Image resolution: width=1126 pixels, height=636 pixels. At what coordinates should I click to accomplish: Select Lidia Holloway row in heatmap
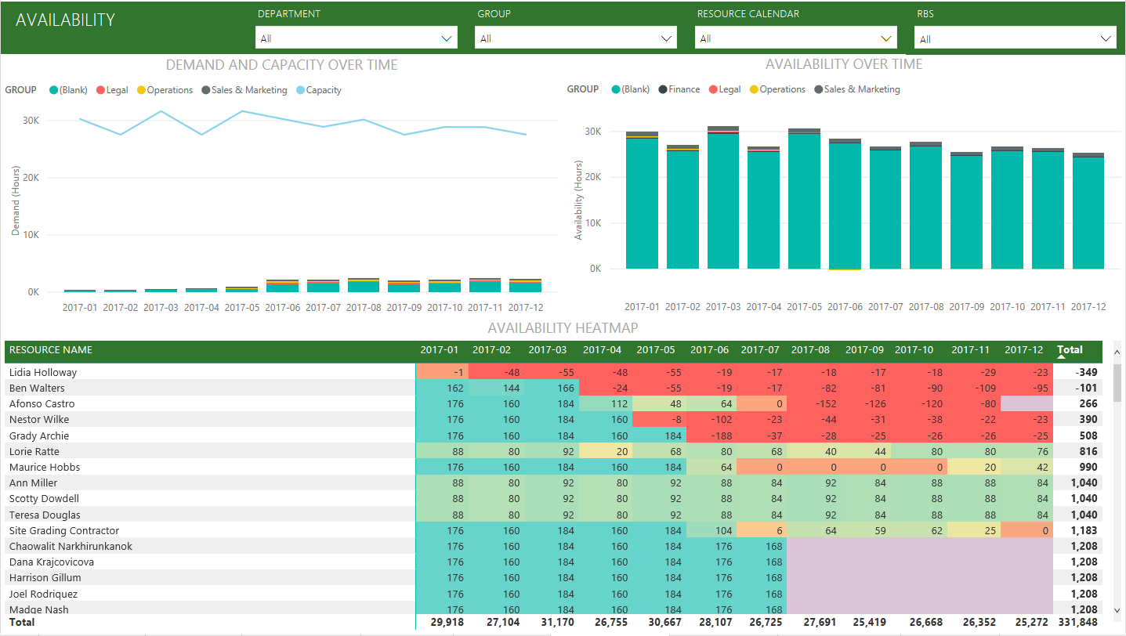pyautogui.click(x=43, y=373)
